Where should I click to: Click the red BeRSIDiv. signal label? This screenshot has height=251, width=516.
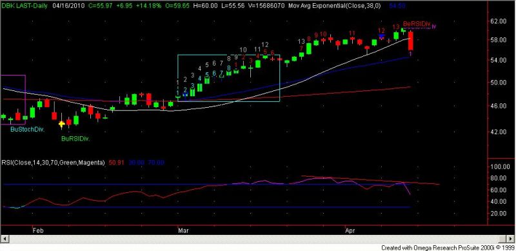pos(417,24)
